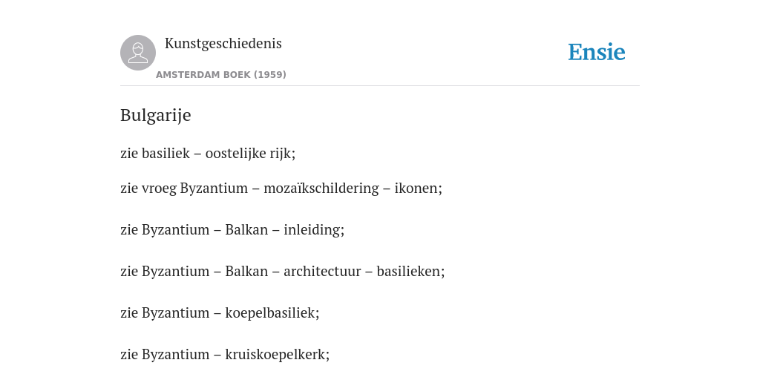Click the gray user avatar icon
This screenshot has width=760, height=380.
[x=138, y=53]
